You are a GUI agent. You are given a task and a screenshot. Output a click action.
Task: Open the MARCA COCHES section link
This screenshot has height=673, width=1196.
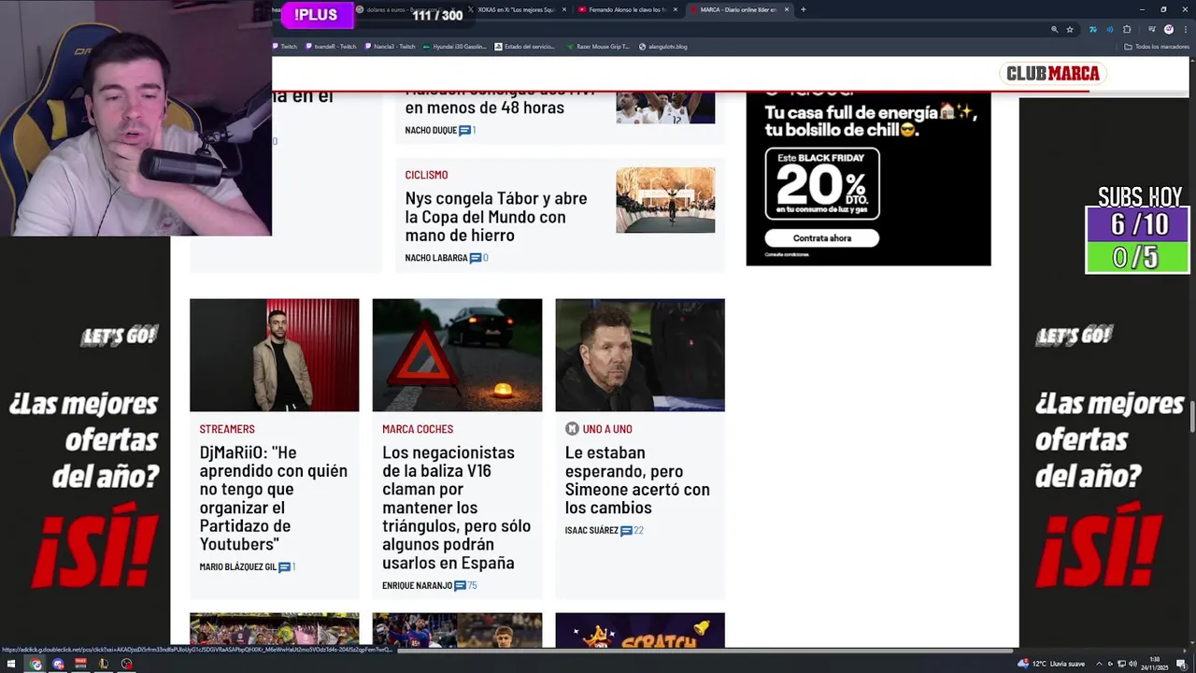coord(418,429)
